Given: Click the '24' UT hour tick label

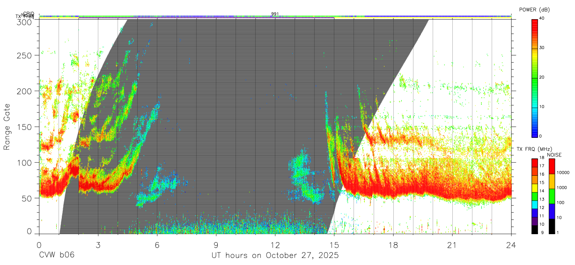Looking at the screenshot, I should pos(511,245).
